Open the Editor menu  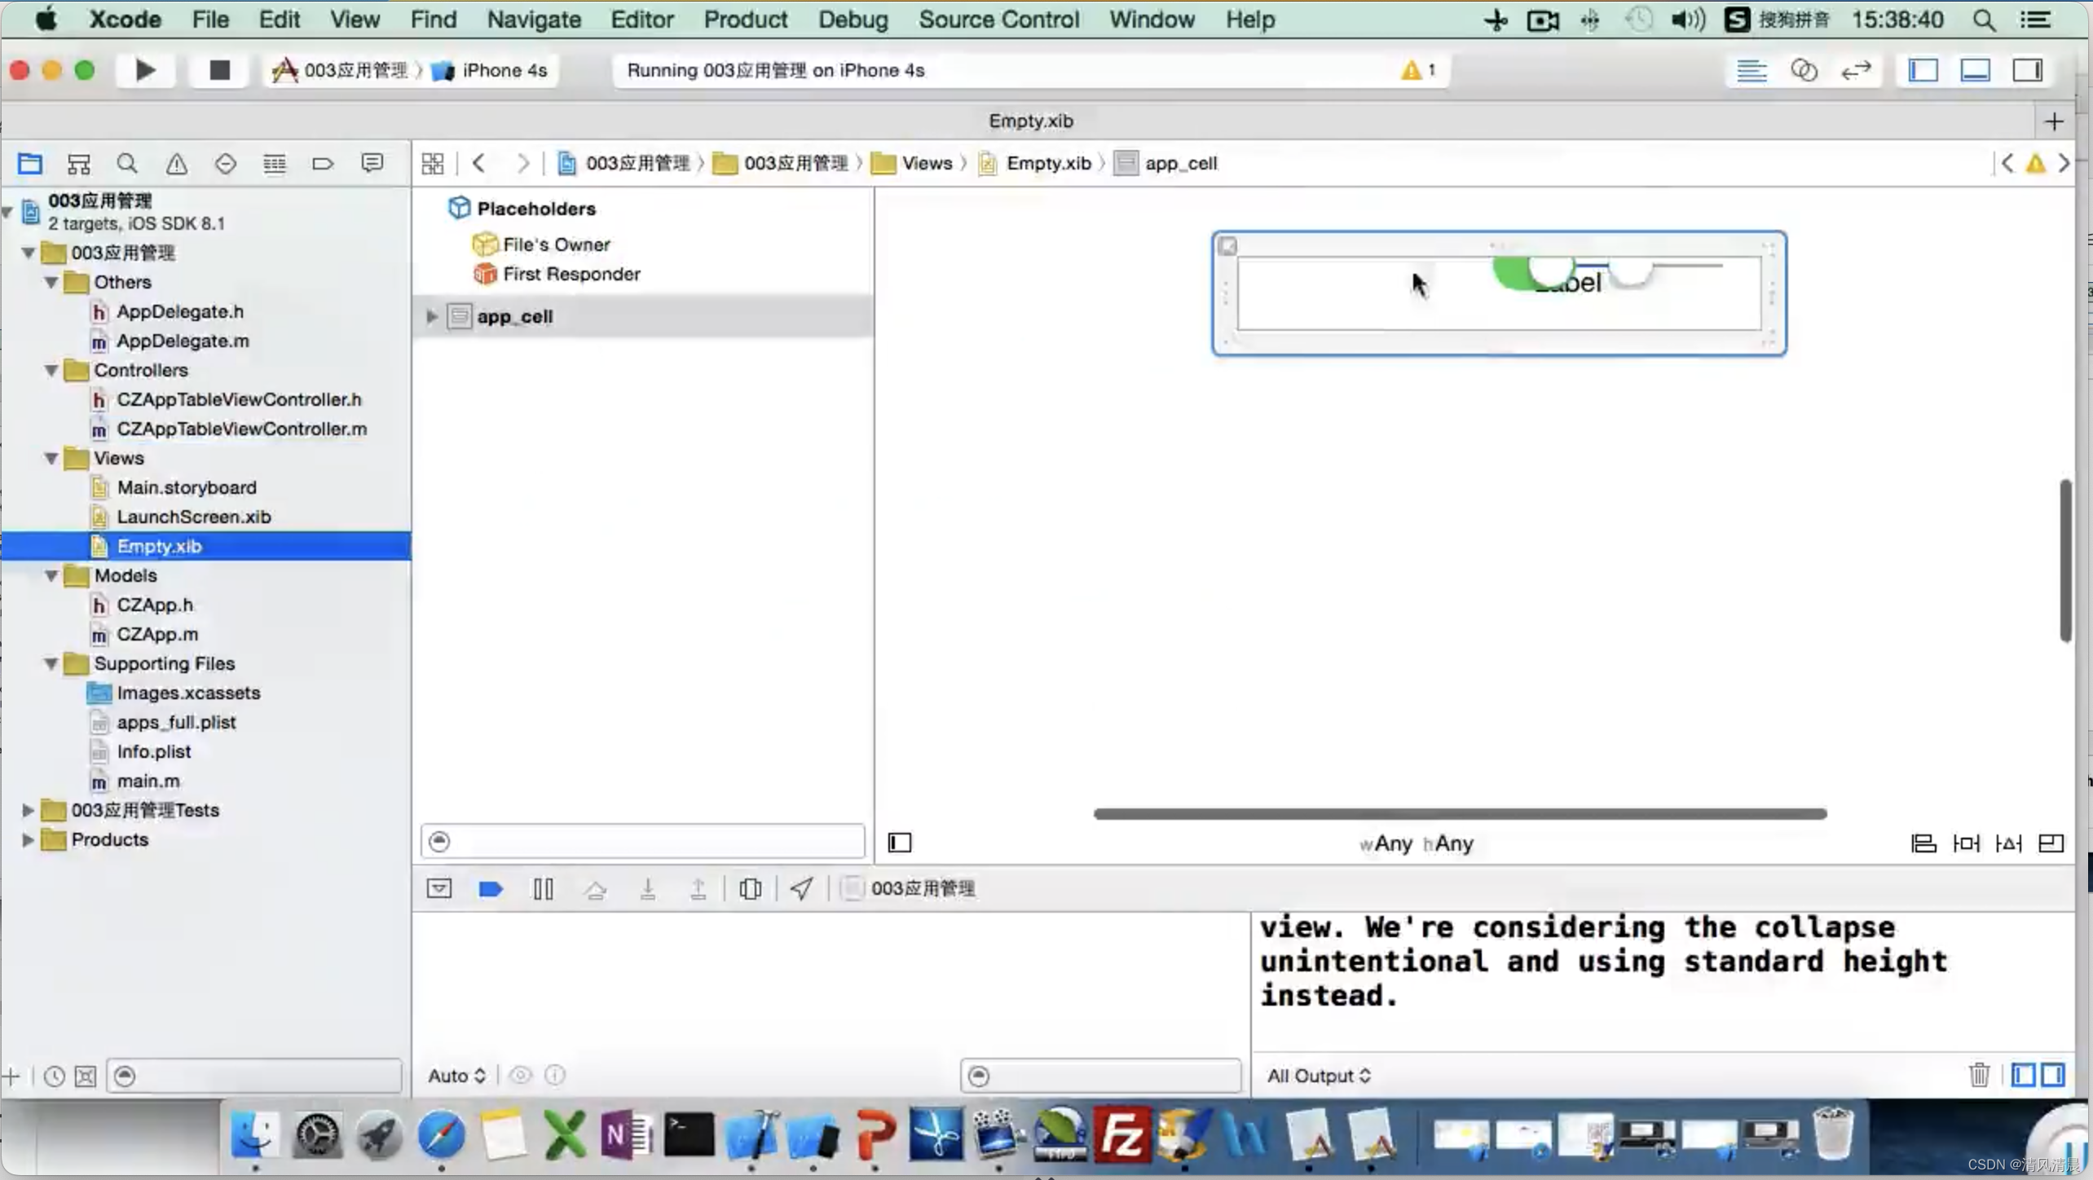642,20
